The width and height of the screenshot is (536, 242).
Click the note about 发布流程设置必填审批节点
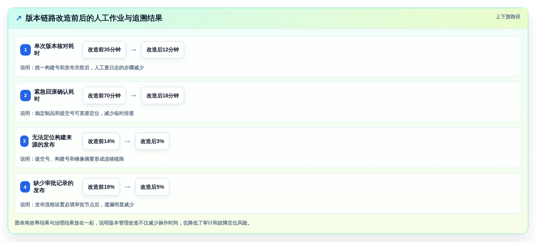click(x=77, y=205)
